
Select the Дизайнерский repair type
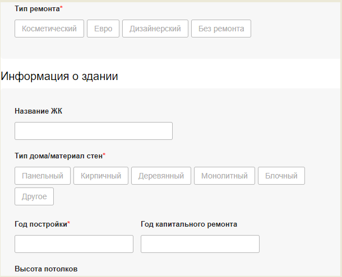coord(155,29)
